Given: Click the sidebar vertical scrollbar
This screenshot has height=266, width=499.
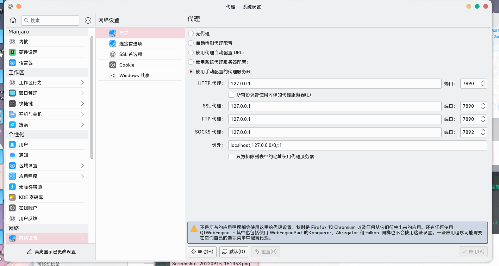Looking at the screenshot, I should click(x=92, y=98).
